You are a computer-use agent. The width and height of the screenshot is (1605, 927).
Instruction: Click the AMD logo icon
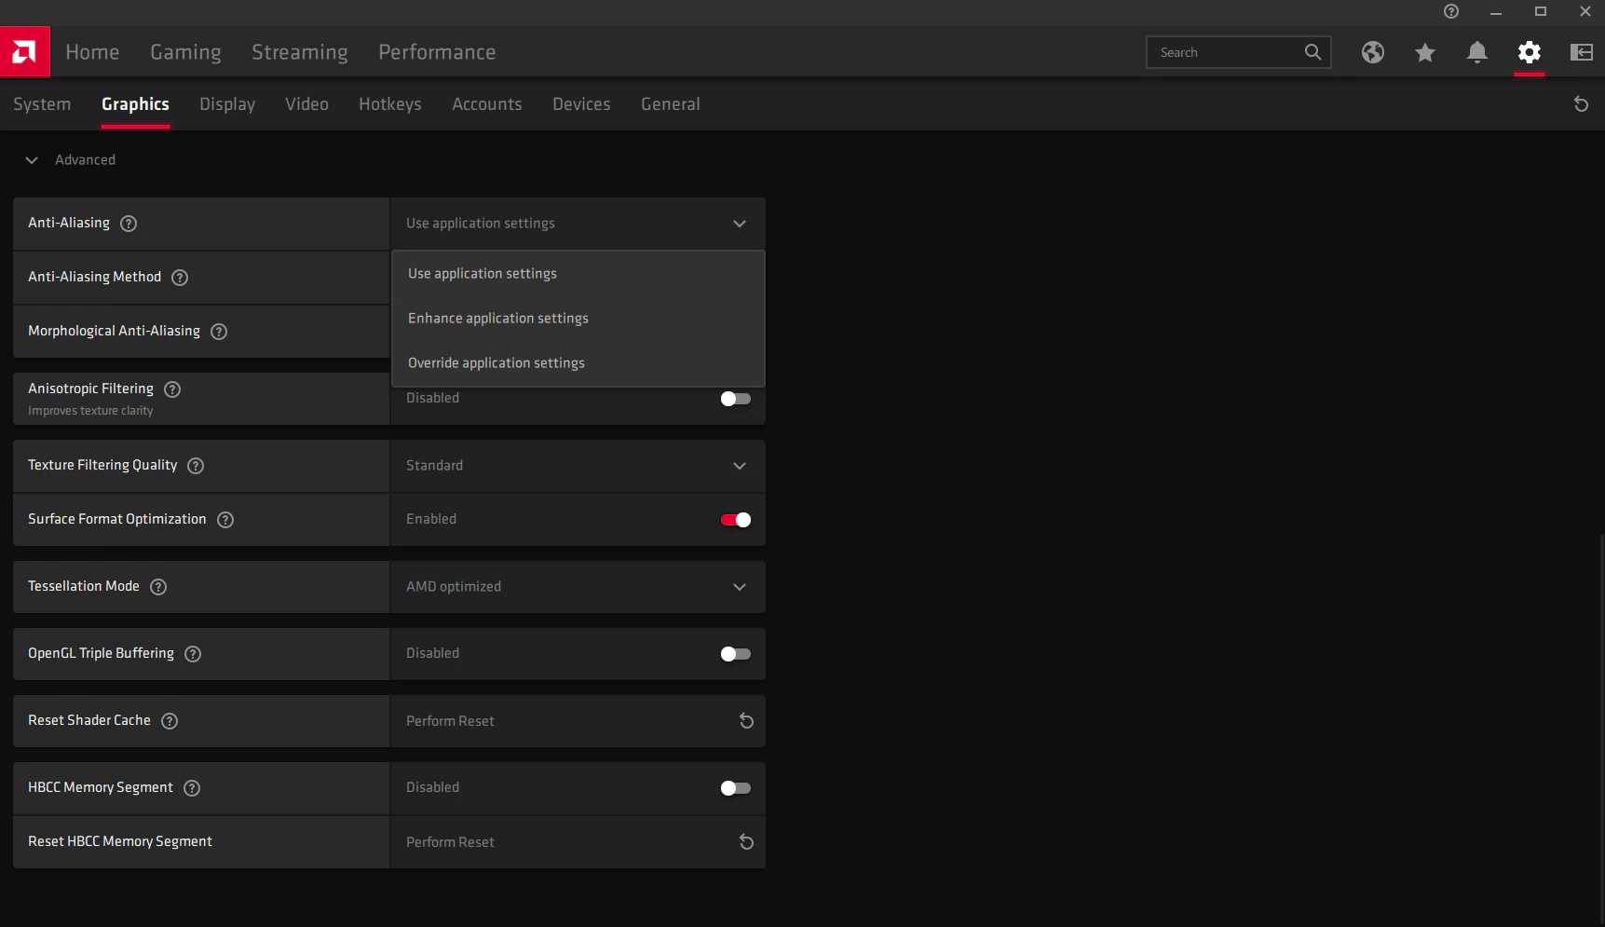[x=24, y=52]
